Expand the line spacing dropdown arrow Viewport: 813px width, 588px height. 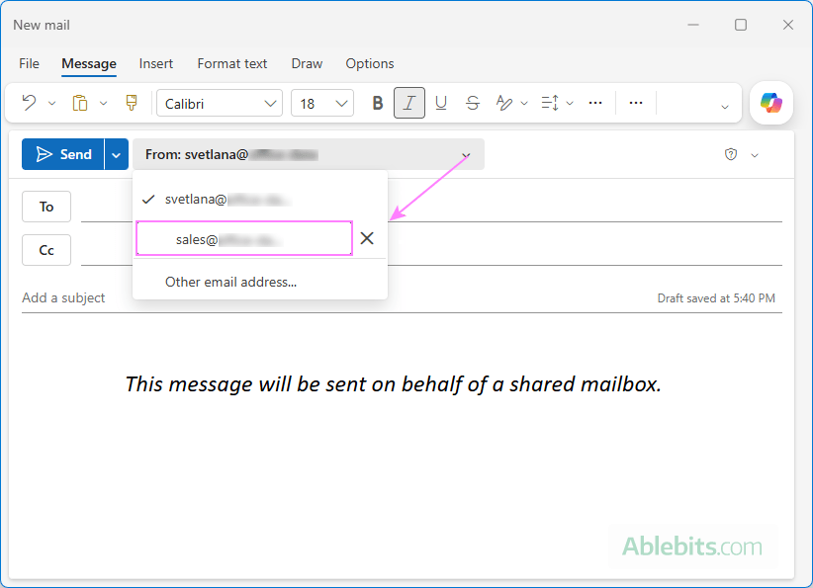(570, 103)
